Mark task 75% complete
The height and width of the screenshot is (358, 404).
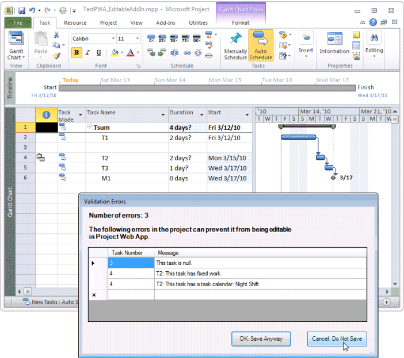point(185,39)
